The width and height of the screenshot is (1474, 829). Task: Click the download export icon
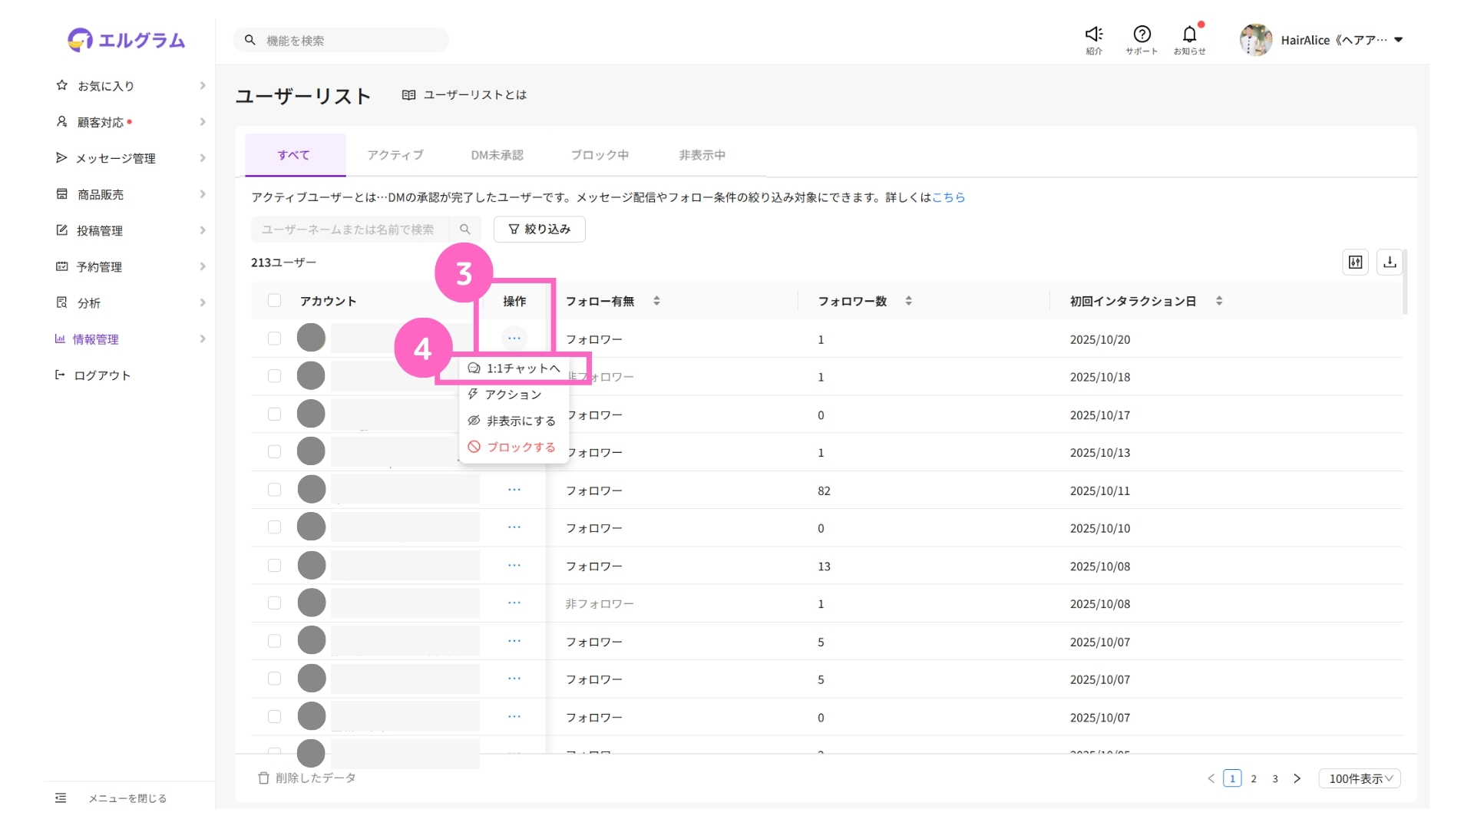click(1390, 263)
